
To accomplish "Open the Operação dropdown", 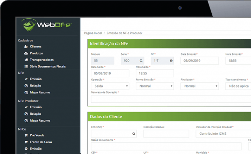I will tap(110, 86).
